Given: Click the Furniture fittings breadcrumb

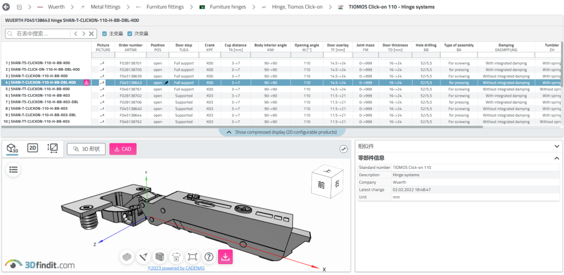Looking at the screenshot, I should (165, 7).
